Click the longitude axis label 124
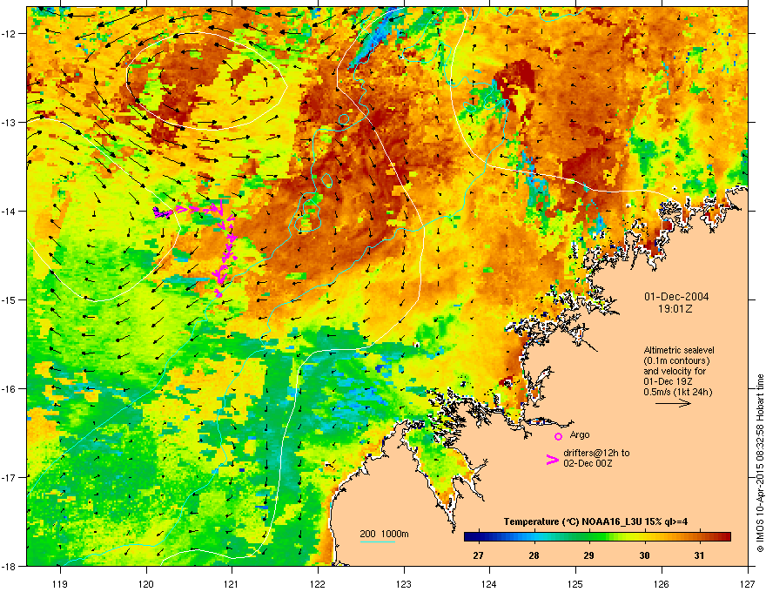766x592 pixels. (x=490, y=584)
